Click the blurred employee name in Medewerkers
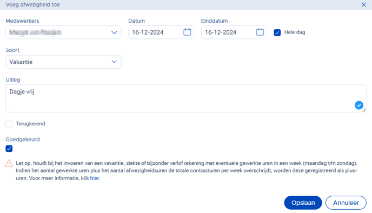The height and width of the screenshot is (213, 372). 35,32
